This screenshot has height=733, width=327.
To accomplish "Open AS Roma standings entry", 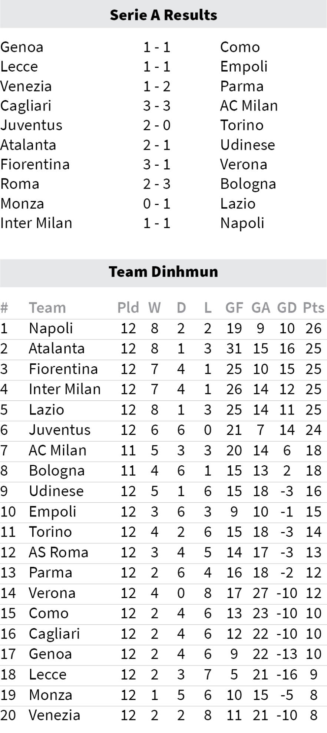I will [x=59, y=552].
